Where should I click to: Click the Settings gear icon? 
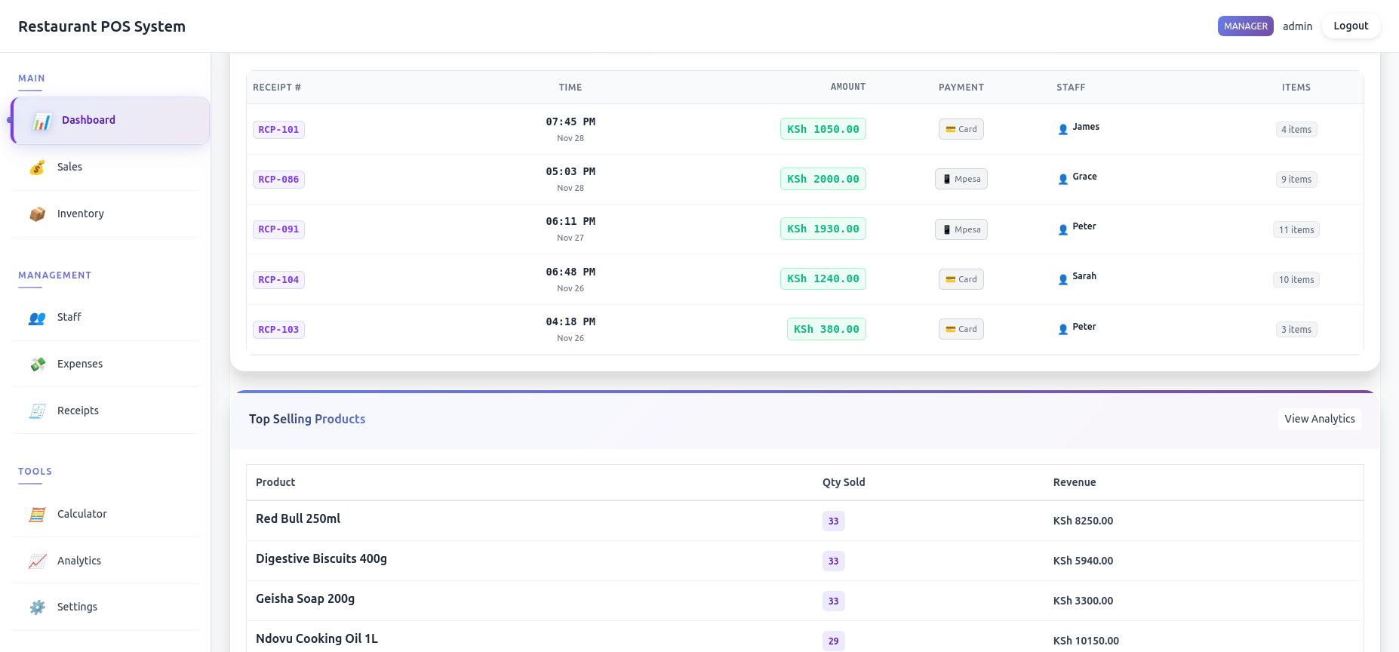coord(37,607)
